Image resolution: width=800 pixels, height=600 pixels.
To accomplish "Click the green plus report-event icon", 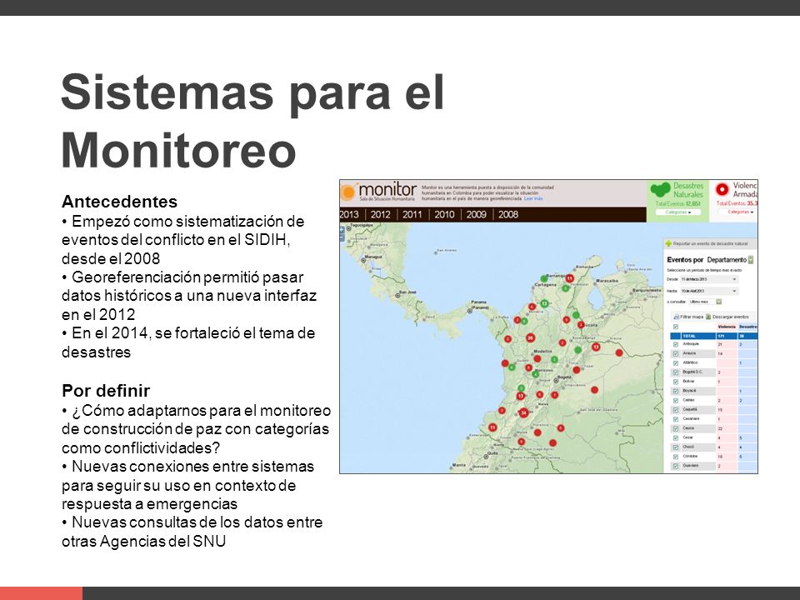I will tap(668, 244).
